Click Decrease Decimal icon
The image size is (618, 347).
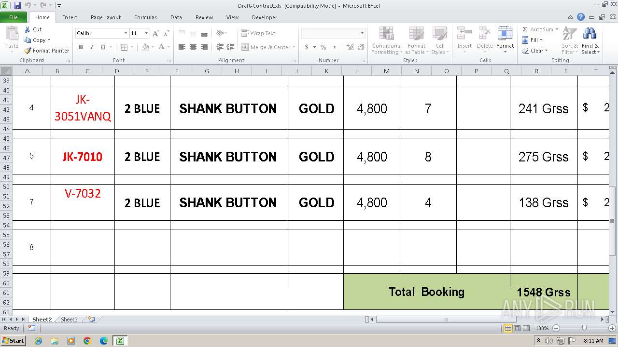(361, 47)
